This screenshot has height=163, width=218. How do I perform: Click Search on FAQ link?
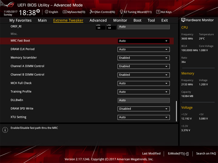206,153
